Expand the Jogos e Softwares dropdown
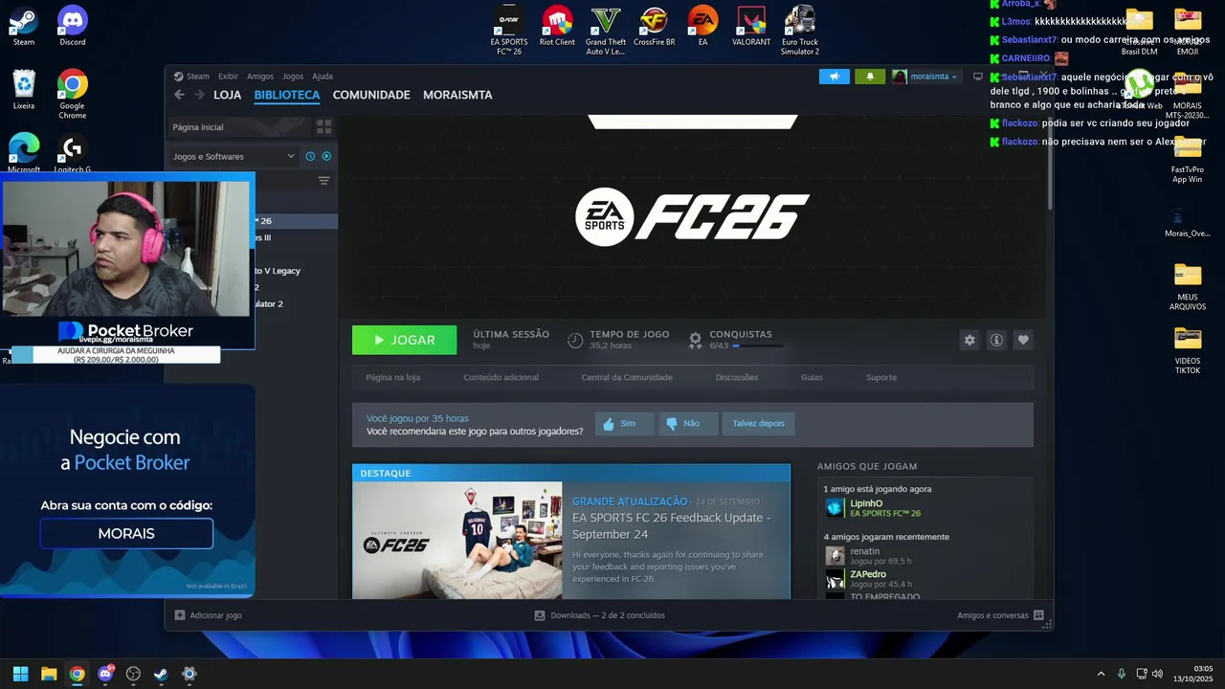The image size is (1225, 689). (234, 156)
